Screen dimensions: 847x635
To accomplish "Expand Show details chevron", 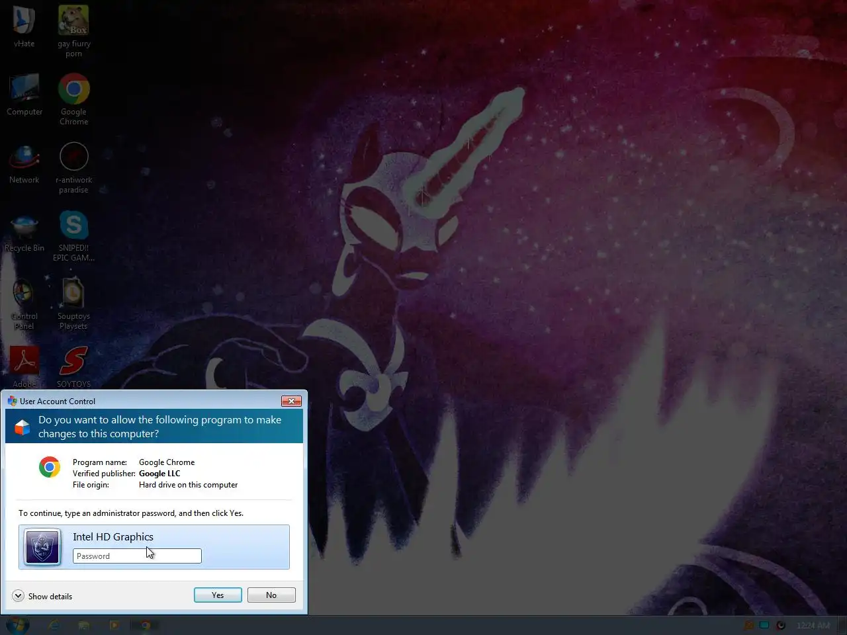I will click(18, 596).
